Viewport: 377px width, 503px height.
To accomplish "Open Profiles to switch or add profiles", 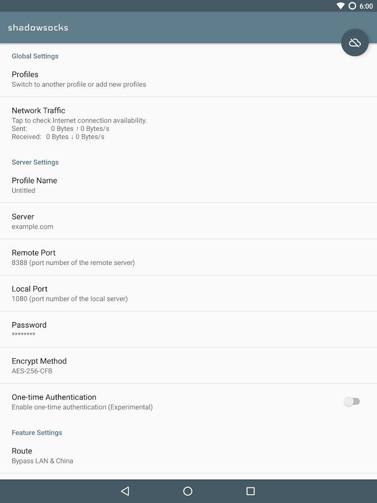I will 189,79.
